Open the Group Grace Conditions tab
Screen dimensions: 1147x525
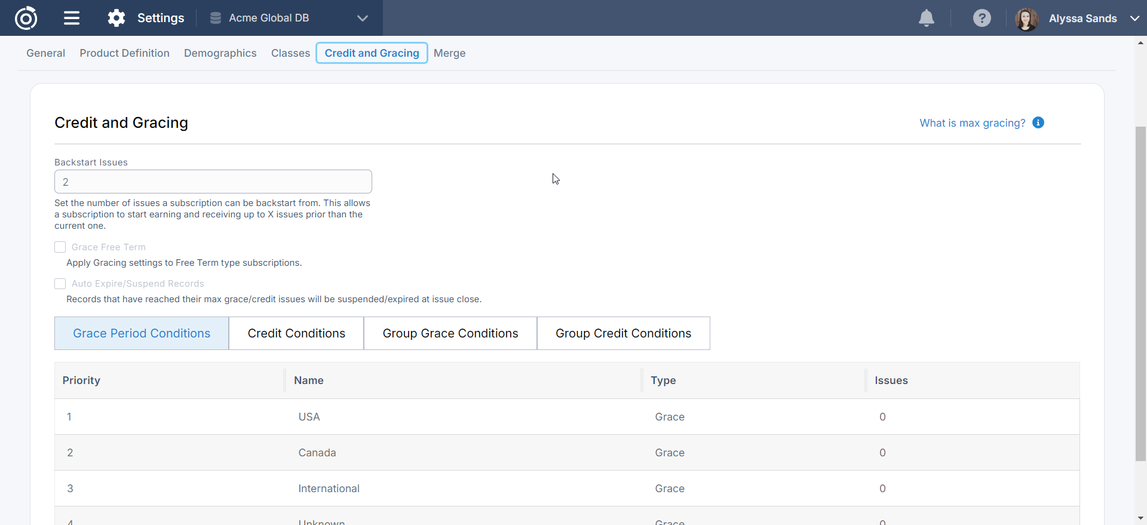[450, 333]
